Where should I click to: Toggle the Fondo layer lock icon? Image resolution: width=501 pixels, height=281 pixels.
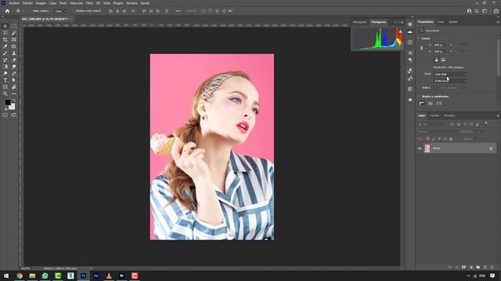tap(491, 148)
